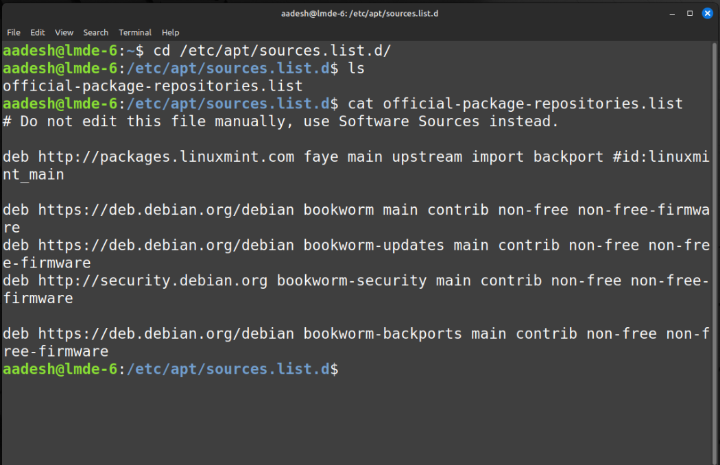The height and width of the screenshot is (465, 720).
Task: Open the View menu
Action: point(64,32)
